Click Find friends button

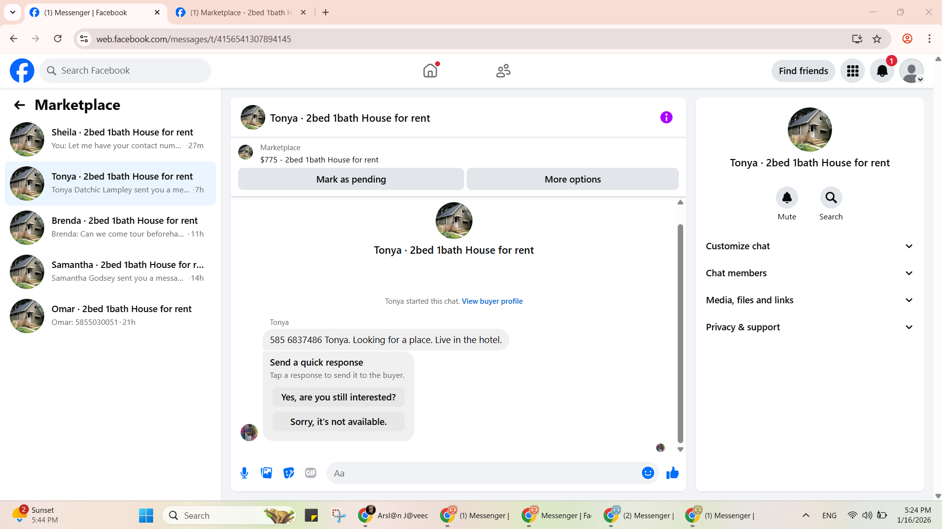[803, 71]
